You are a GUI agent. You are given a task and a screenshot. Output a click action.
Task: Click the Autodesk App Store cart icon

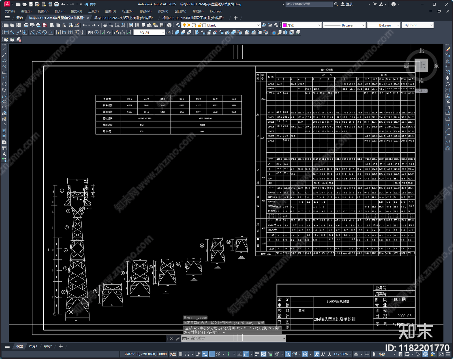(375, 4)
